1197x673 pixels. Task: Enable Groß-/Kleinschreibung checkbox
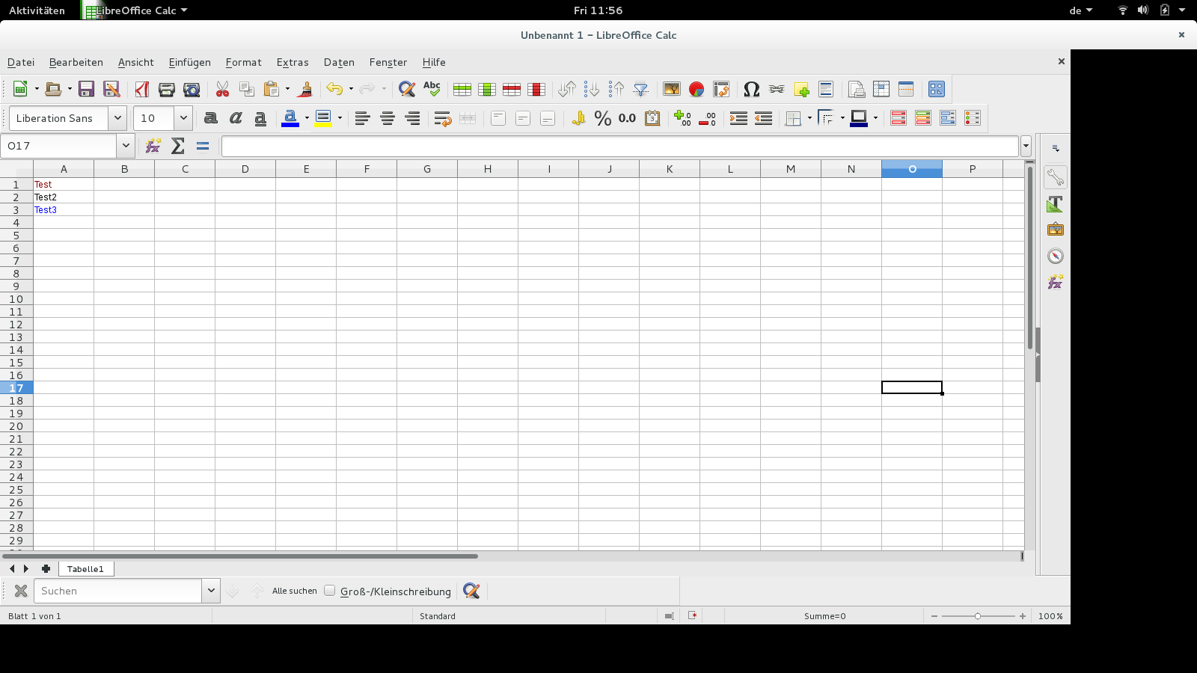click(x=329, y=591)
